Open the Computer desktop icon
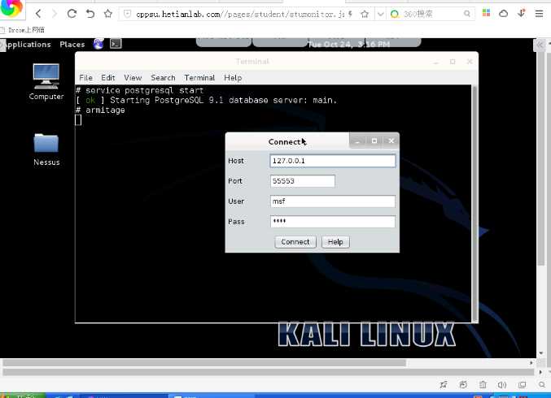This screenshot has width=551, height=398. 46,82
